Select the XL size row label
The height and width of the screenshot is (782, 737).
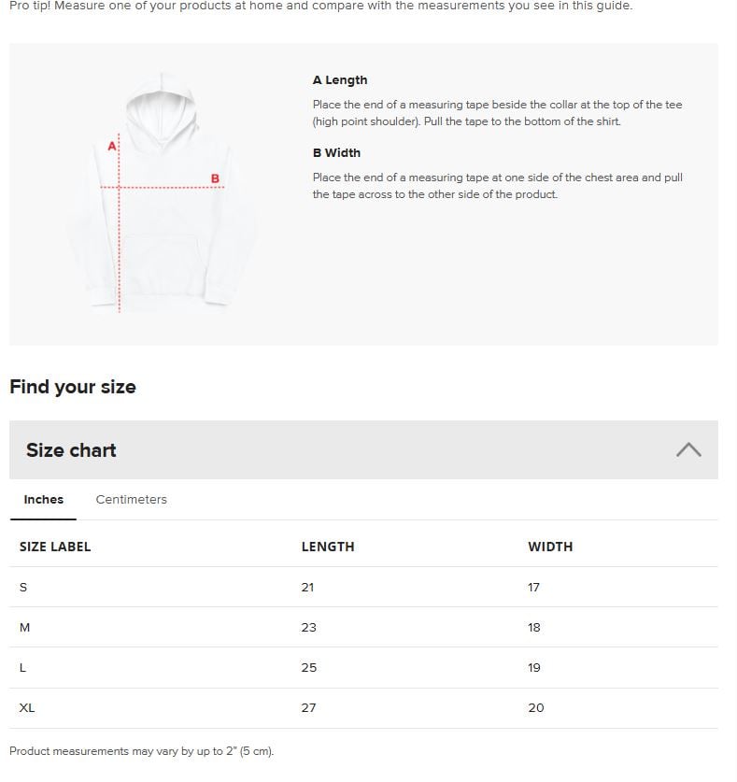click(x=27, y=708)
